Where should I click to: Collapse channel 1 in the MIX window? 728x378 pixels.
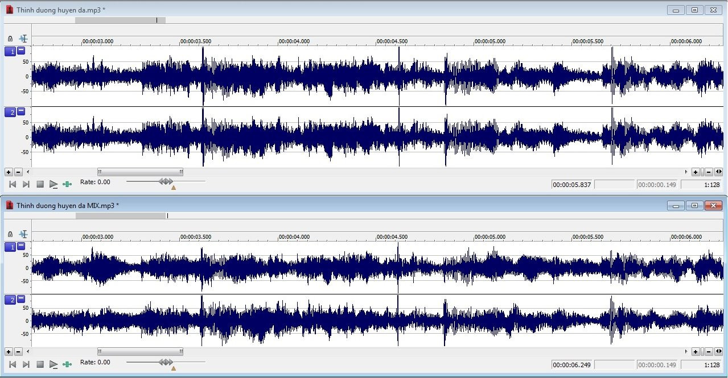point(21,246)
